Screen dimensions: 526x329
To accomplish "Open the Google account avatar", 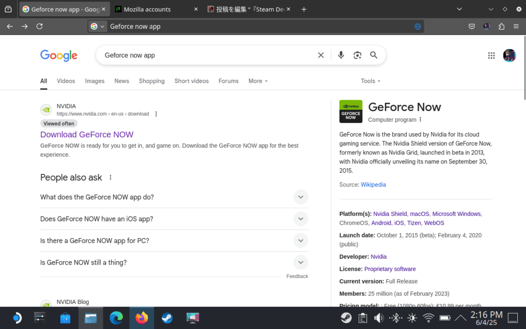I will pyautogui.click(x=509, y=56).
